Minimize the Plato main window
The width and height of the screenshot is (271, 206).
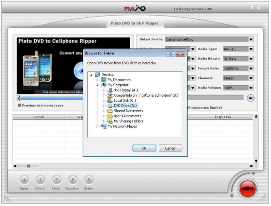252,7
